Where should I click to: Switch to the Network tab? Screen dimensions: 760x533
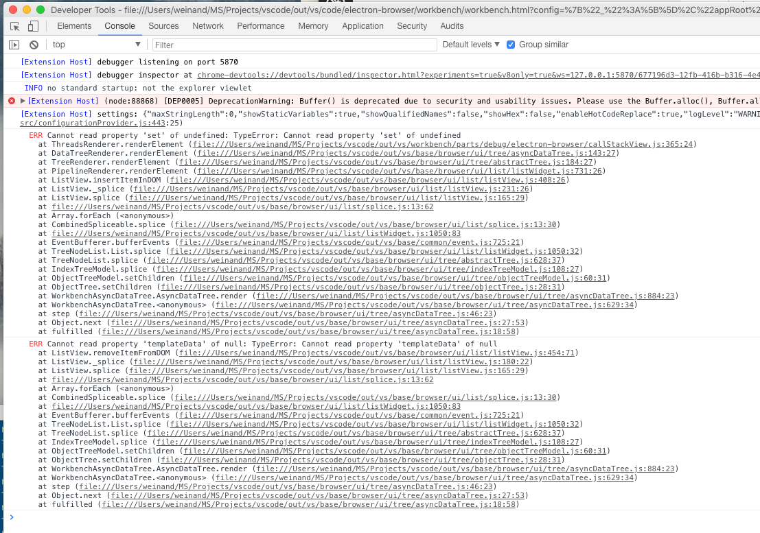point(207,25)
